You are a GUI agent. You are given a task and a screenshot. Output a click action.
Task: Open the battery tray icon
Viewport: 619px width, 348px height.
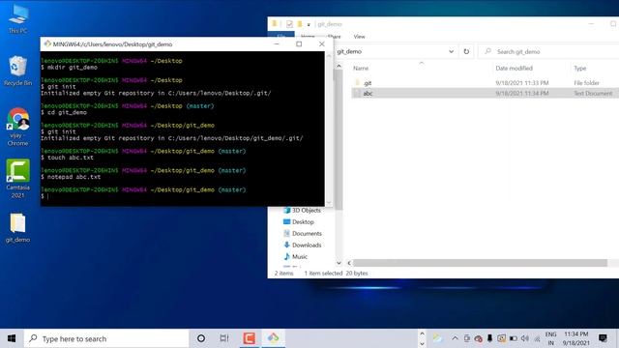[513, 338]
